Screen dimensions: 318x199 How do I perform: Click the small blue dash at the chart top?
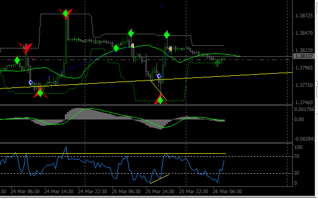(161, 6)
